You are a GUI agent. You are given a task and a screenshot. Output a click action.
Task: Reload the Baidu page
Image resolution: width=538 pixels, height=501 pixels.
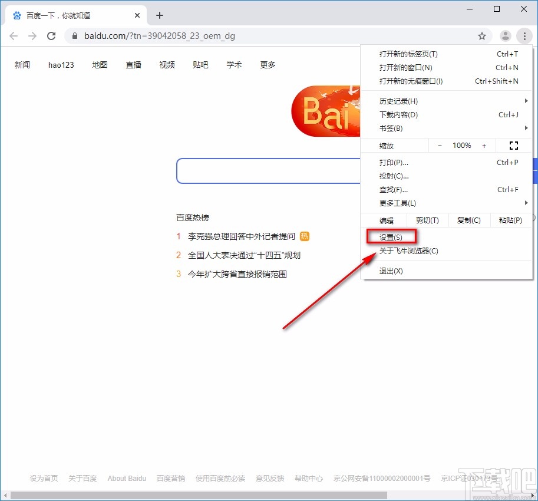(51, 35)
